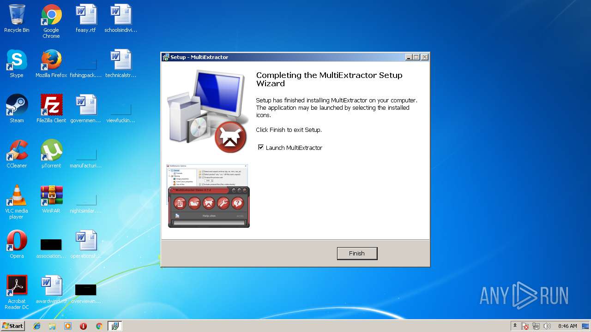Click the Opera icon in the taskbar
Image resolution: width=591 pixels, height=332 pixels.
pos(84,326)
